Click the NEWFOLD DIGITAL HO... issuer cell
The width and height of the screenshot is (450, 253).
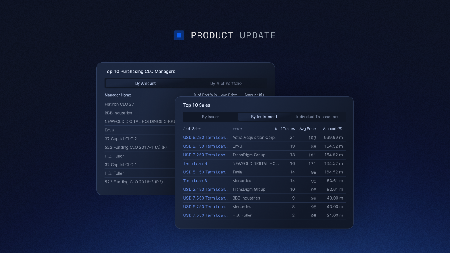(x=255, y=163)
